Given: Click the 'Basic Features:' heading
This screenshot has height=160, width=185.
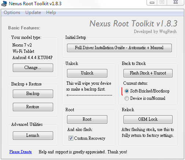Looking at the screenshot, I should (x=24, y=28).
